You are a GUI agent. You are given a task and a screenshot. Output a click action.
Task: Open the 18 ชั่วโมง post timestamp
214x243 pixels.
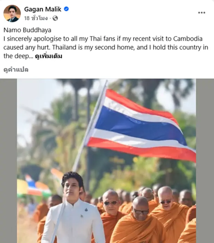[x=36, y=18]
